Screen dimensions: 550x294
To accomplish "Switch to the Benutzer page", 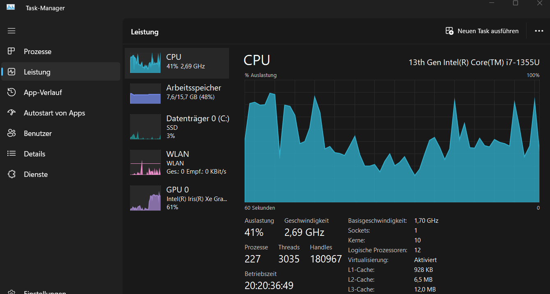I will coord(61,133).
